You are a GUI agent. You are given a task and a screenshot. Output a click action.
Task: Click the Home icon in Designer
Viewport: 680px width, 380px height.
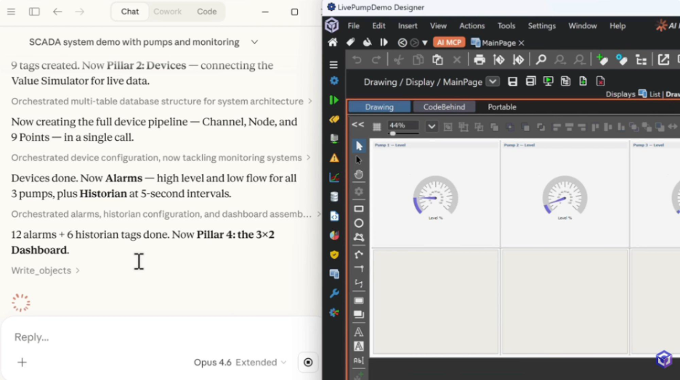point(333,43)
